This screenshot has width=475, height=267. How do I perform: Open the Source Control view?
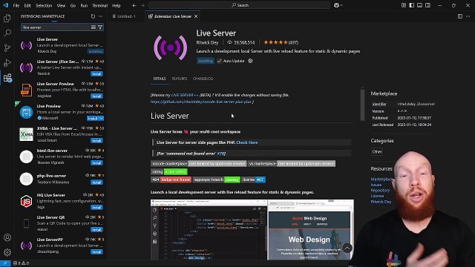[x=7, y=47]
